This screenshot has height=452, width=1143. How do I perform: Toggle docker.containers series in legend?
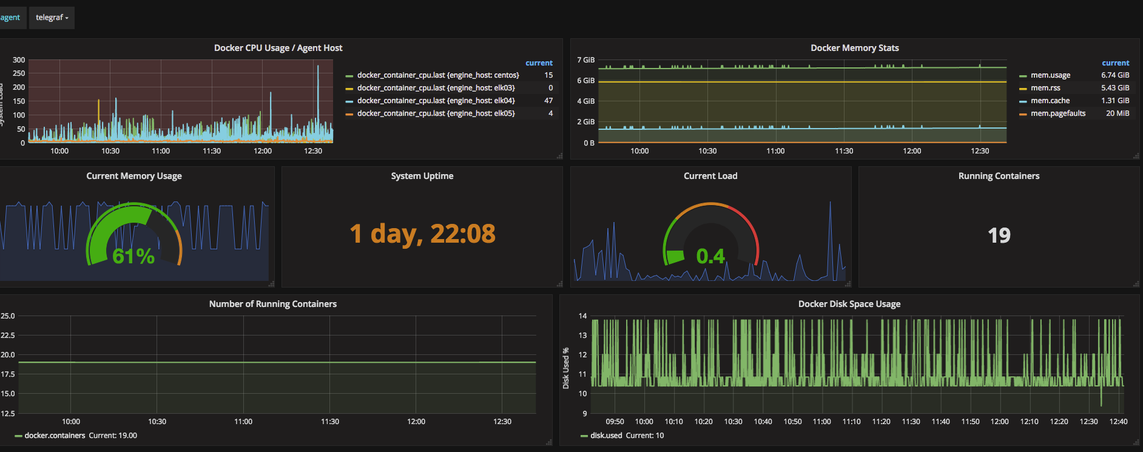click(x=55, y=436)
